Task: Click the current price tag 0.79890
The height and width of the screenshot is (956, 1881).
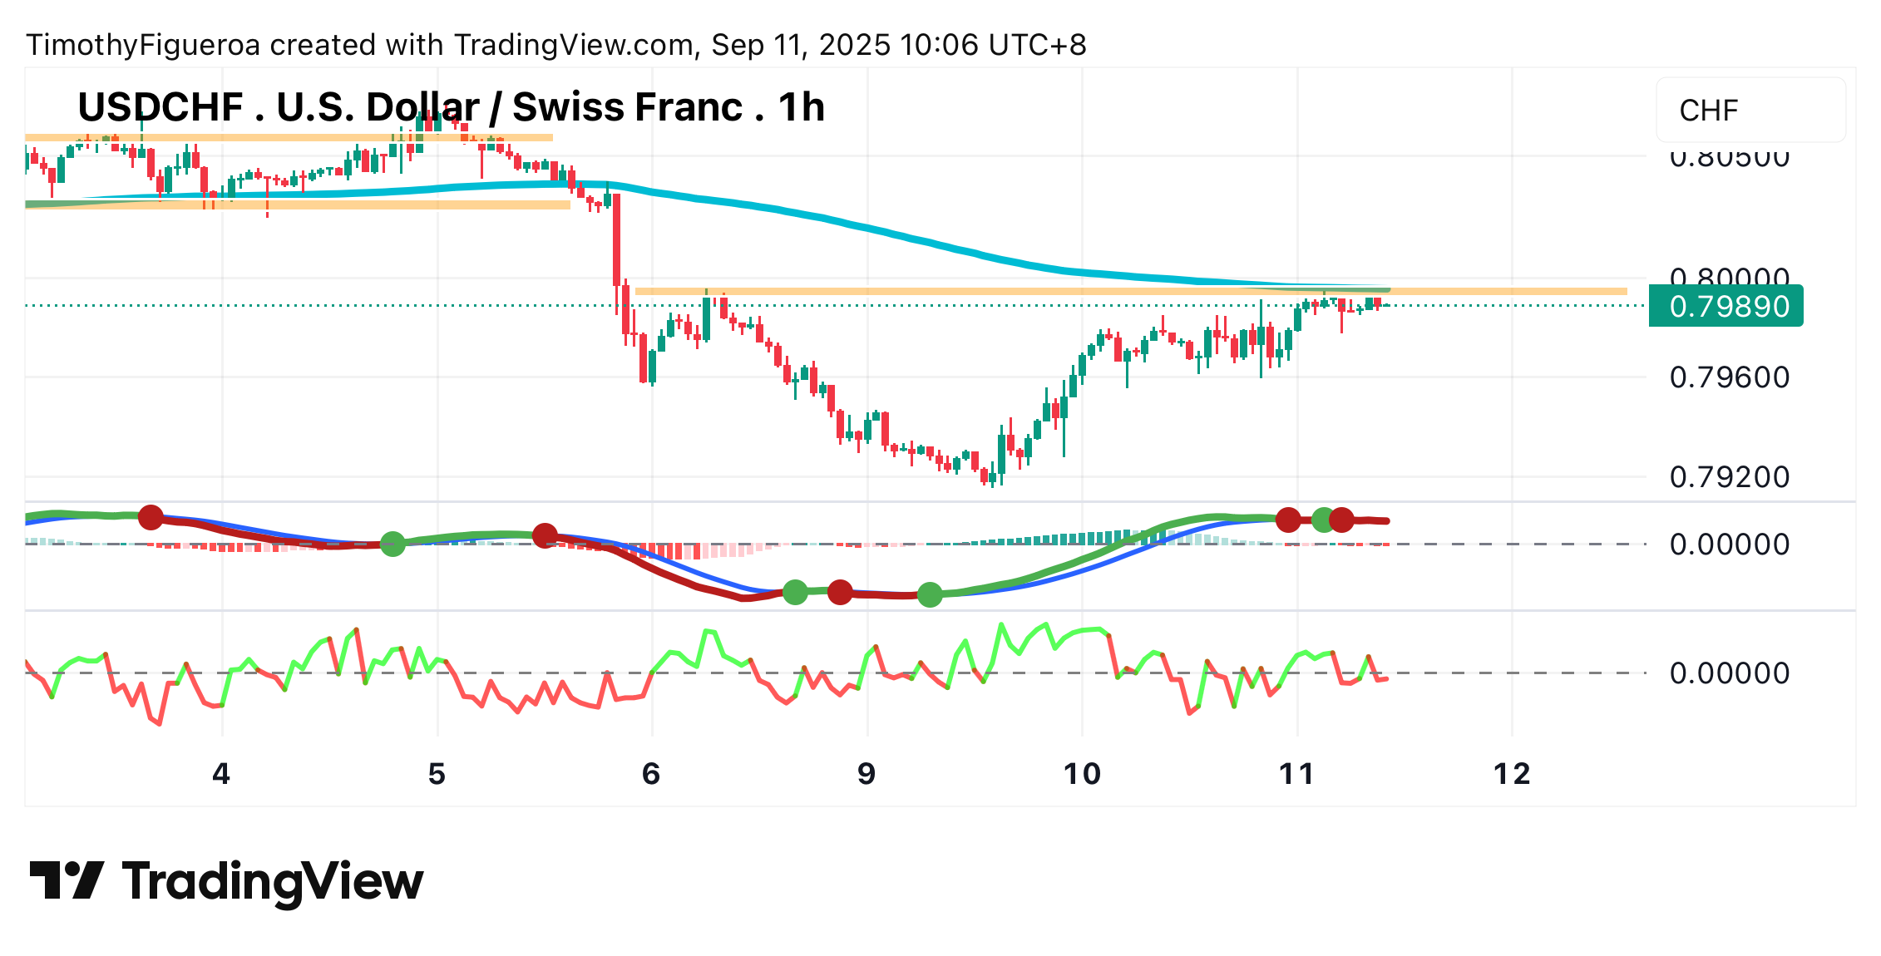Action: tap(1726, 306)
